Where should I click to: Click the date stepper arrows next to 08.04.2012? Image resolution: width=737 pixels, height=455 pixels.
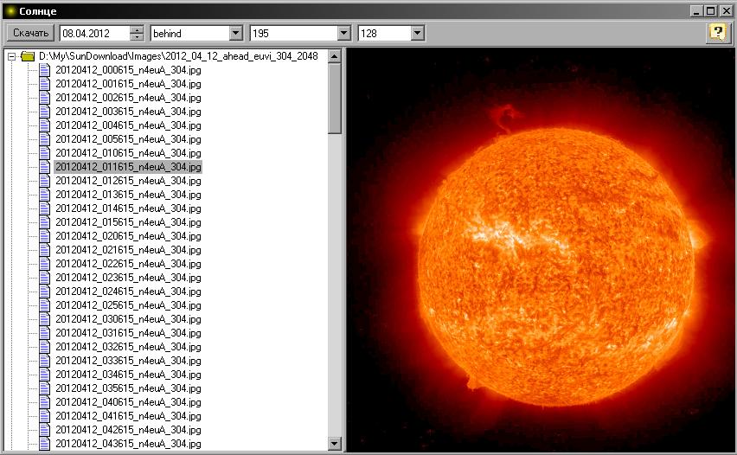tap(137, 33)
